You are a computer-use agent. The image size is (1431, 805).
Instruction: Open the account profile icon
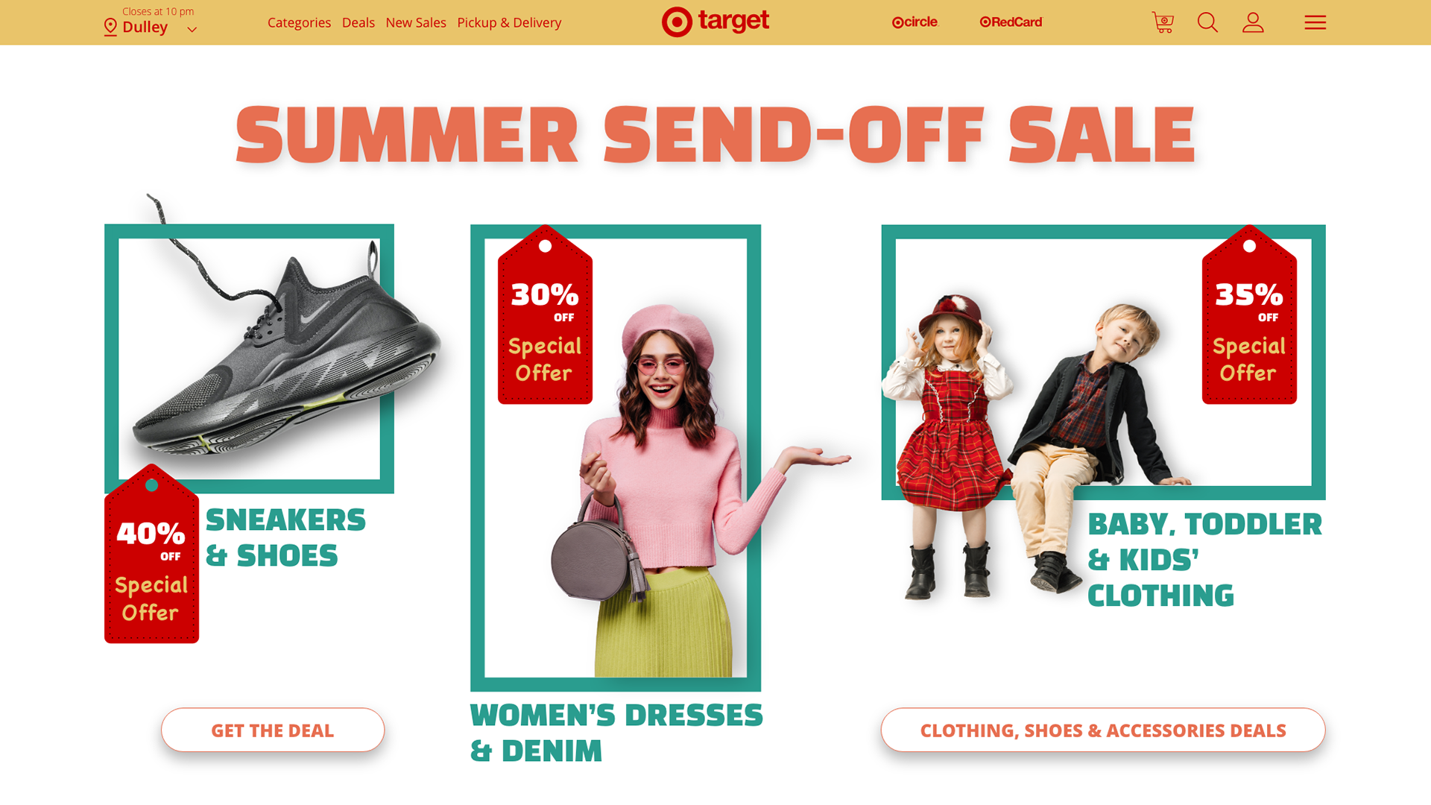(x=1253, y=22)
